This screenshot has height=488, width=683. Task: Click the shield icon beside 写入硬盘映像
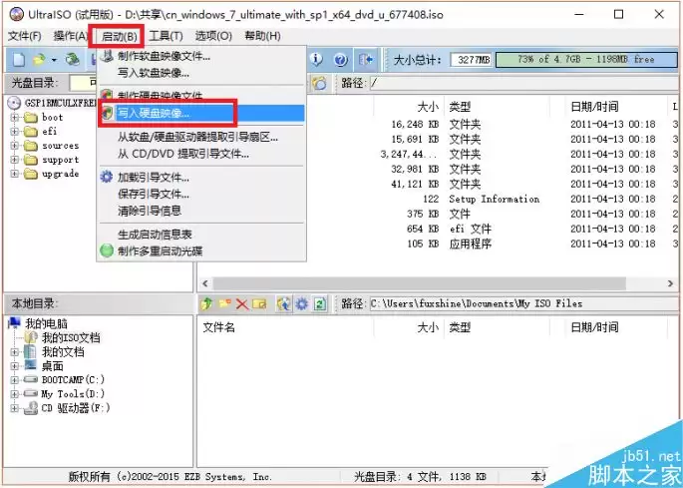tap(107, 114)
